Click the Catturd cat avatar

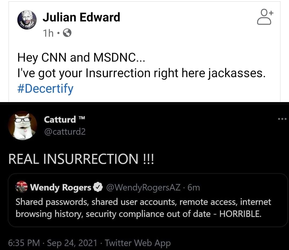[x=22, y=125]
